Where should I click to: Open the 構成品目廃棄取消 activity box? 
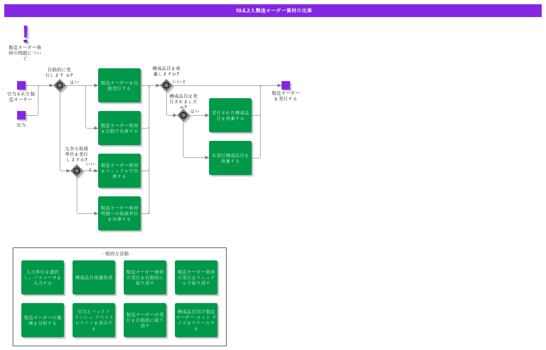(x=94, y=277)
